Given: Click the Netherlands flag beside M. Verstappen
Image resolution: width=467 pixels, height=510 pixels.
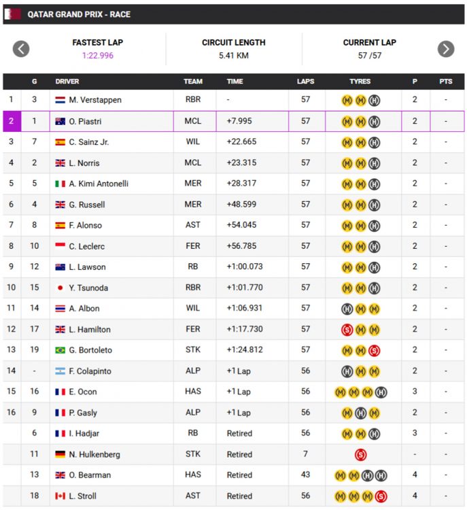Looking at the screenshot, I should (x=60, y=101).
